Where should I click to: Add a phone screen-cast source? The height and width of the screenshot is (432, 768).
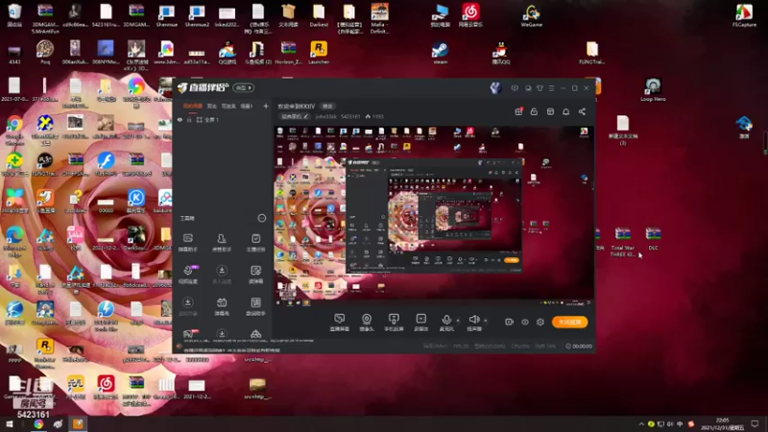point(394,323)
